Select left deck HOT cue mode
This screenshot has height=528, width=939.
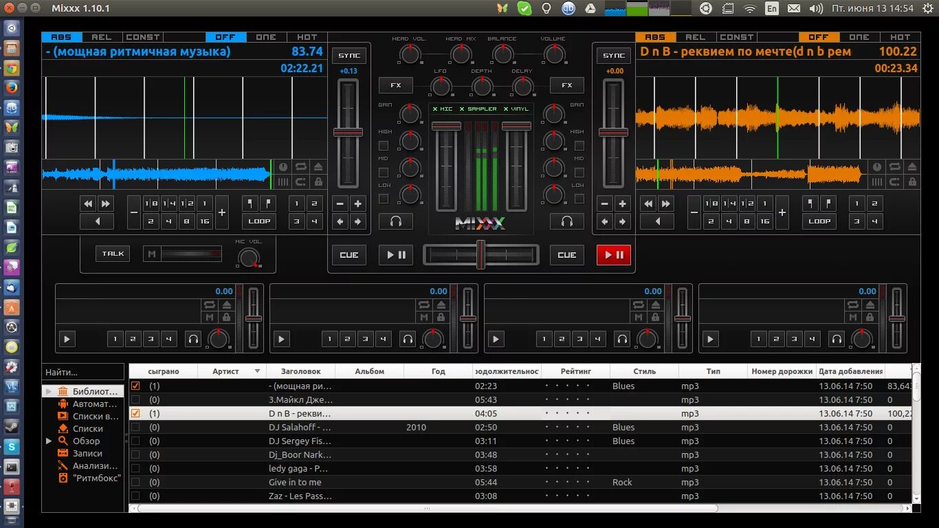pos(307,37)
